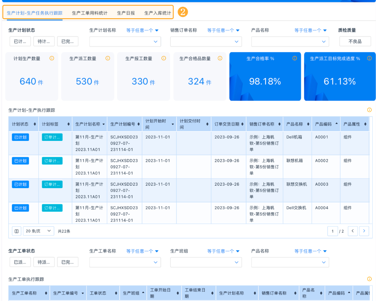Click the info icon on 生产合格品数量 card
This screenshot has width=376, height=301.
pyautogui.click(x=220, y=58)
